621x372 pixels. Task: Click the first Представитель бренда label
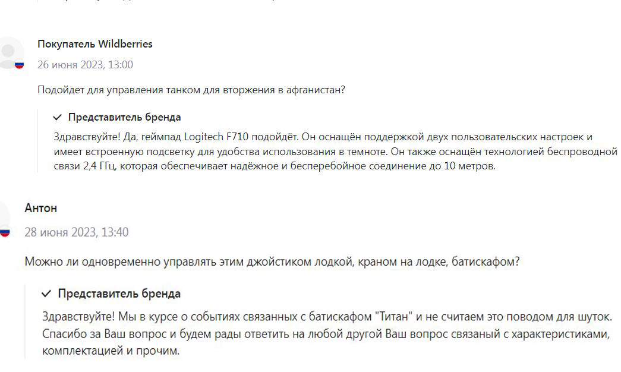[x=124, y=117]
